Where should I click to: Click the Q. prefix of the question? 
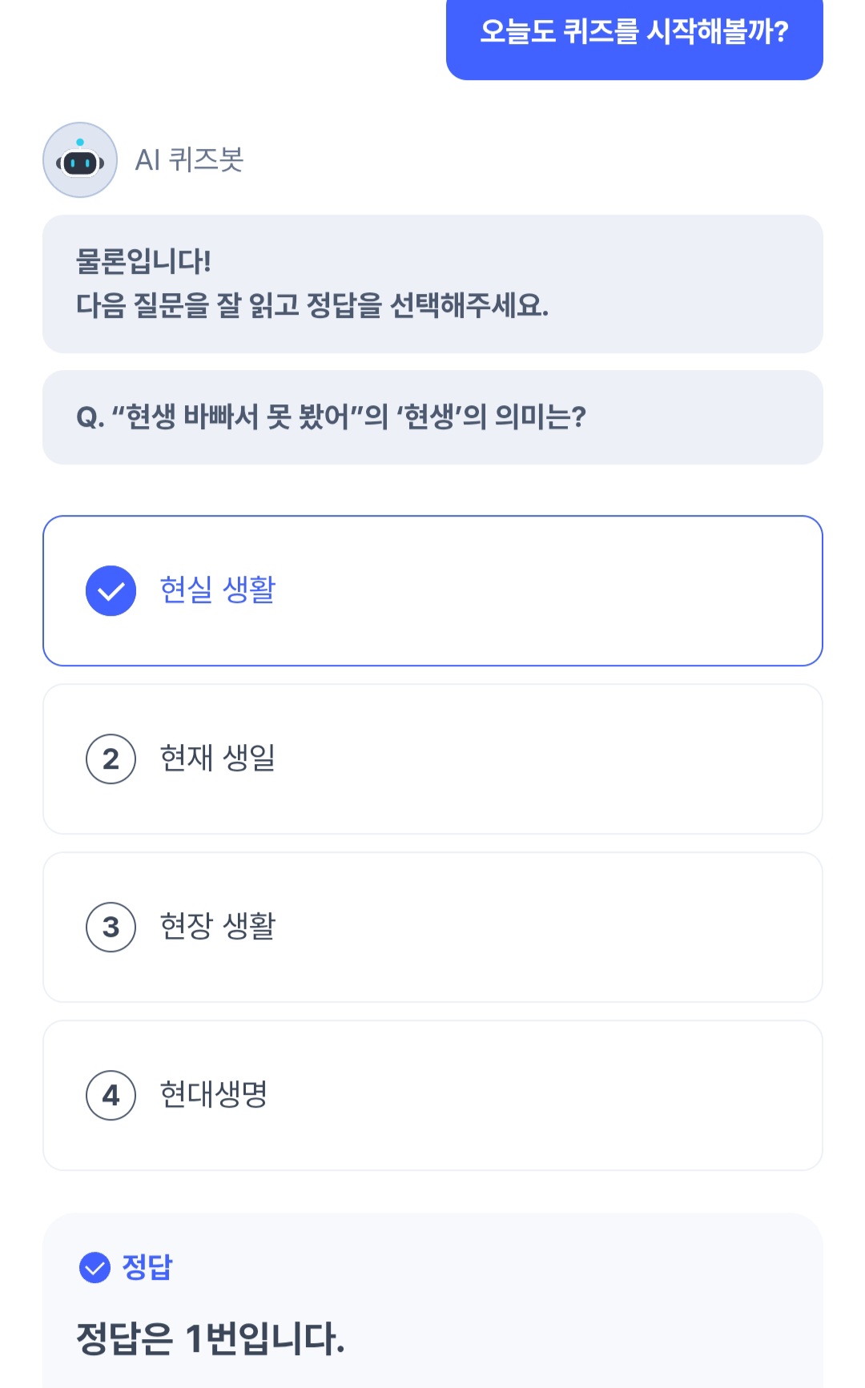90,417
